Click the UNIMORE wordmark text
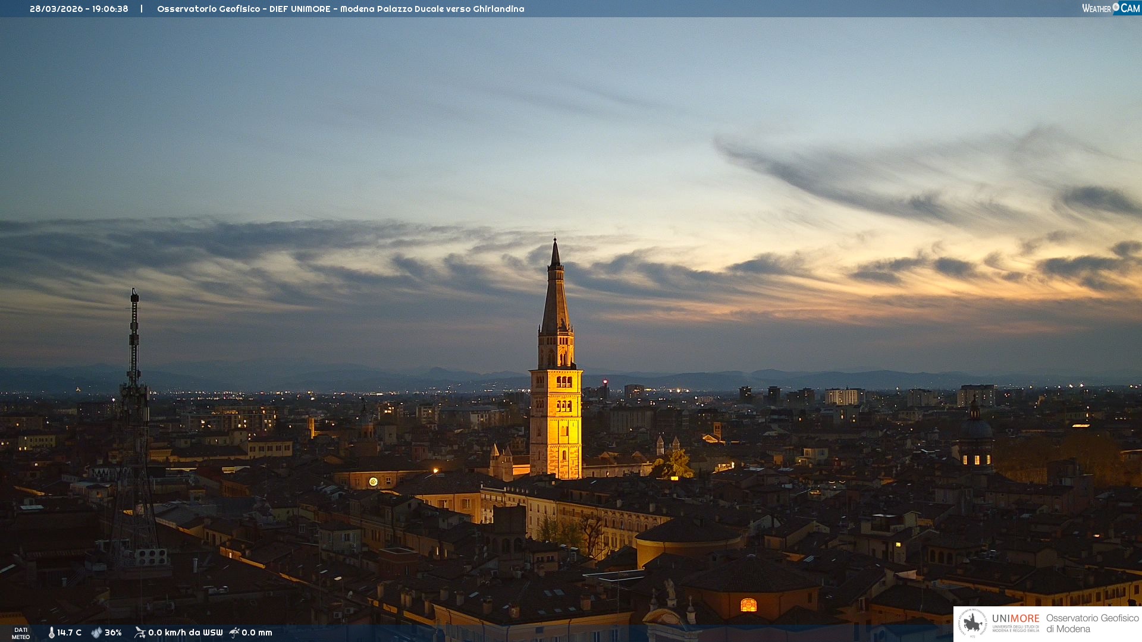The width and height of the screenshot is (1142, 642). click(x=1015, y=618)
